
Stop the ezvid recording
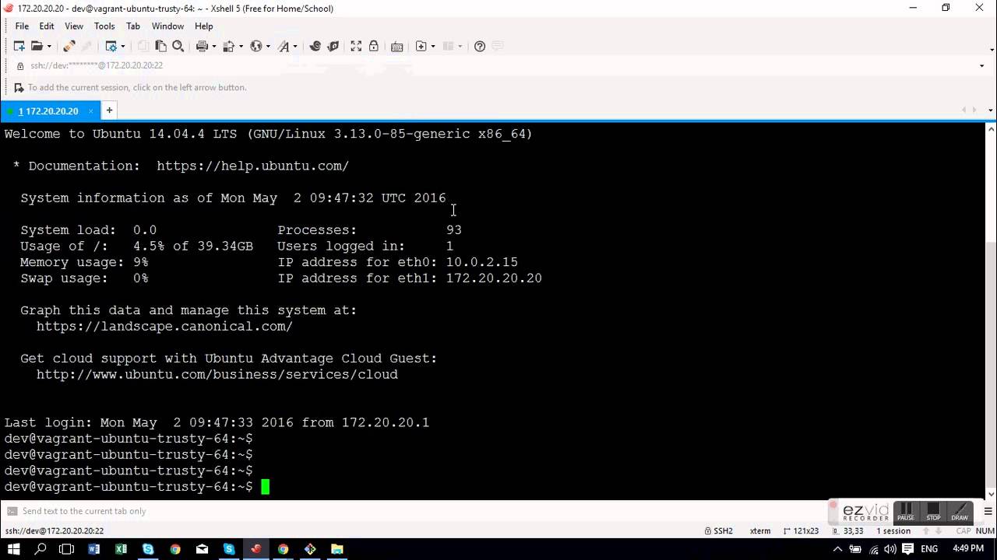coord(933,512)
